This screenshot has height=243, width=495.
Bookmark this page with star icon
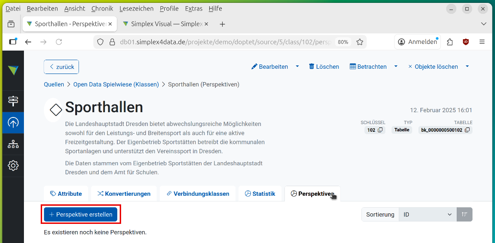click(360, 42)
